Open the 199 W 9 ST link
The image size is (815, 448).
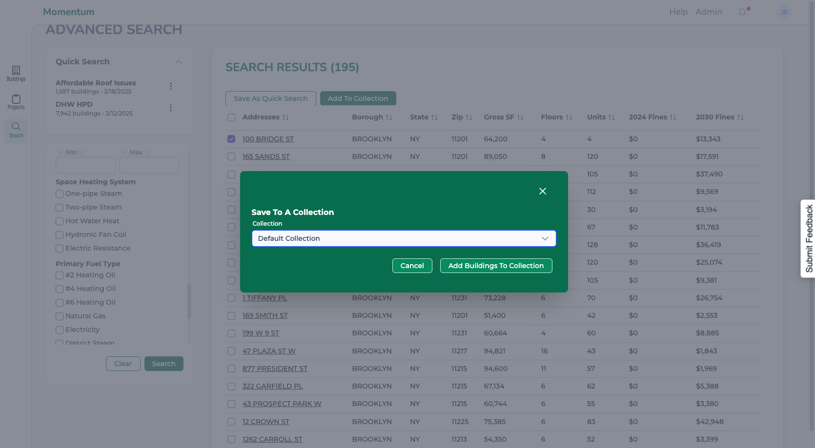click(261, 333)
